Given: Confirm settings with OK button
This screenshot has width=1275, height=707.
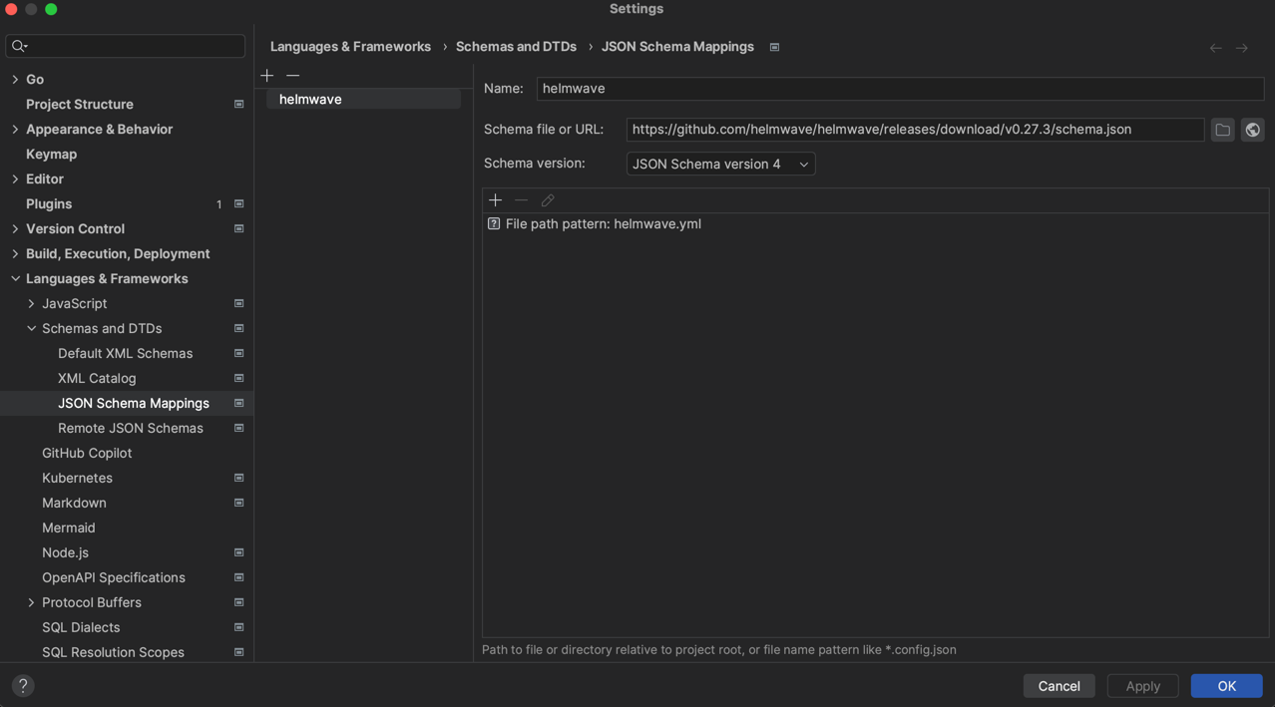Looking at the screenshot, I should (x=1226, y=686).
